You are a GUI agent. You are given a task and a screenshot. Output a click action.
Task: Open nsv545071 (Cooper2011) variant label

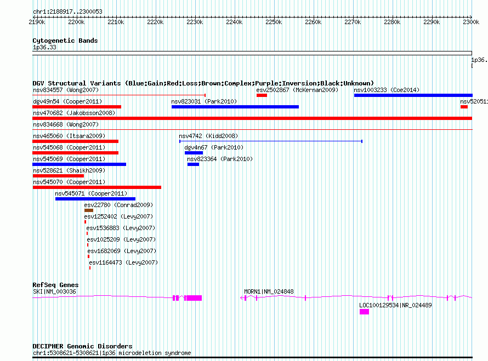(91, 193)
